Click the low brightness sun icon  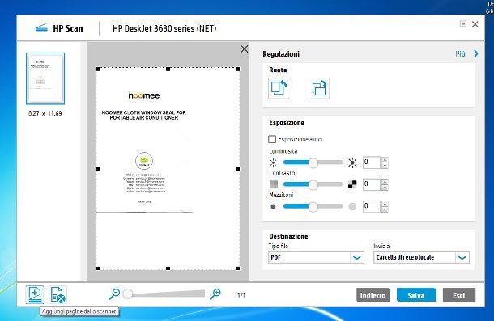[x=273, y=163]
